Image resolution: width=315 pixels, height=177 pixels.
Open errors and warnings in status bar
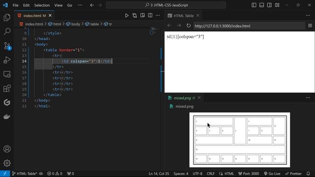click(55, 174)
